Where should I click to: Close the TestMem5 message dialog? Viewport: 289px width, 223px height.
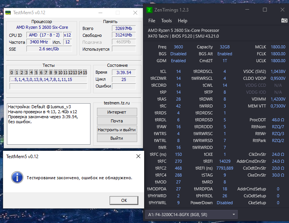coord(138,156)
